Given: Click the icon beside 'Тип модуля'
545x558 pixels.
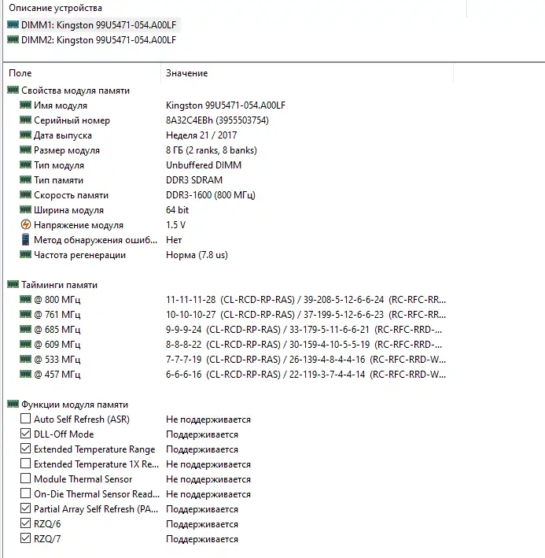Looking at the screenshot, I should [25, 164].
